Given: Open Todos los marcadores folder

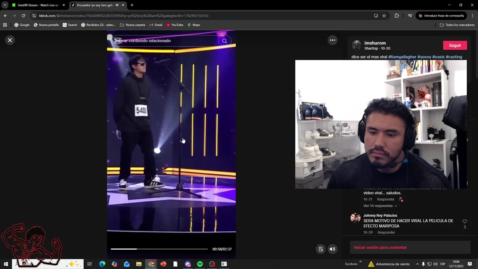Looking at the screenshot, I should coord(457,25).
